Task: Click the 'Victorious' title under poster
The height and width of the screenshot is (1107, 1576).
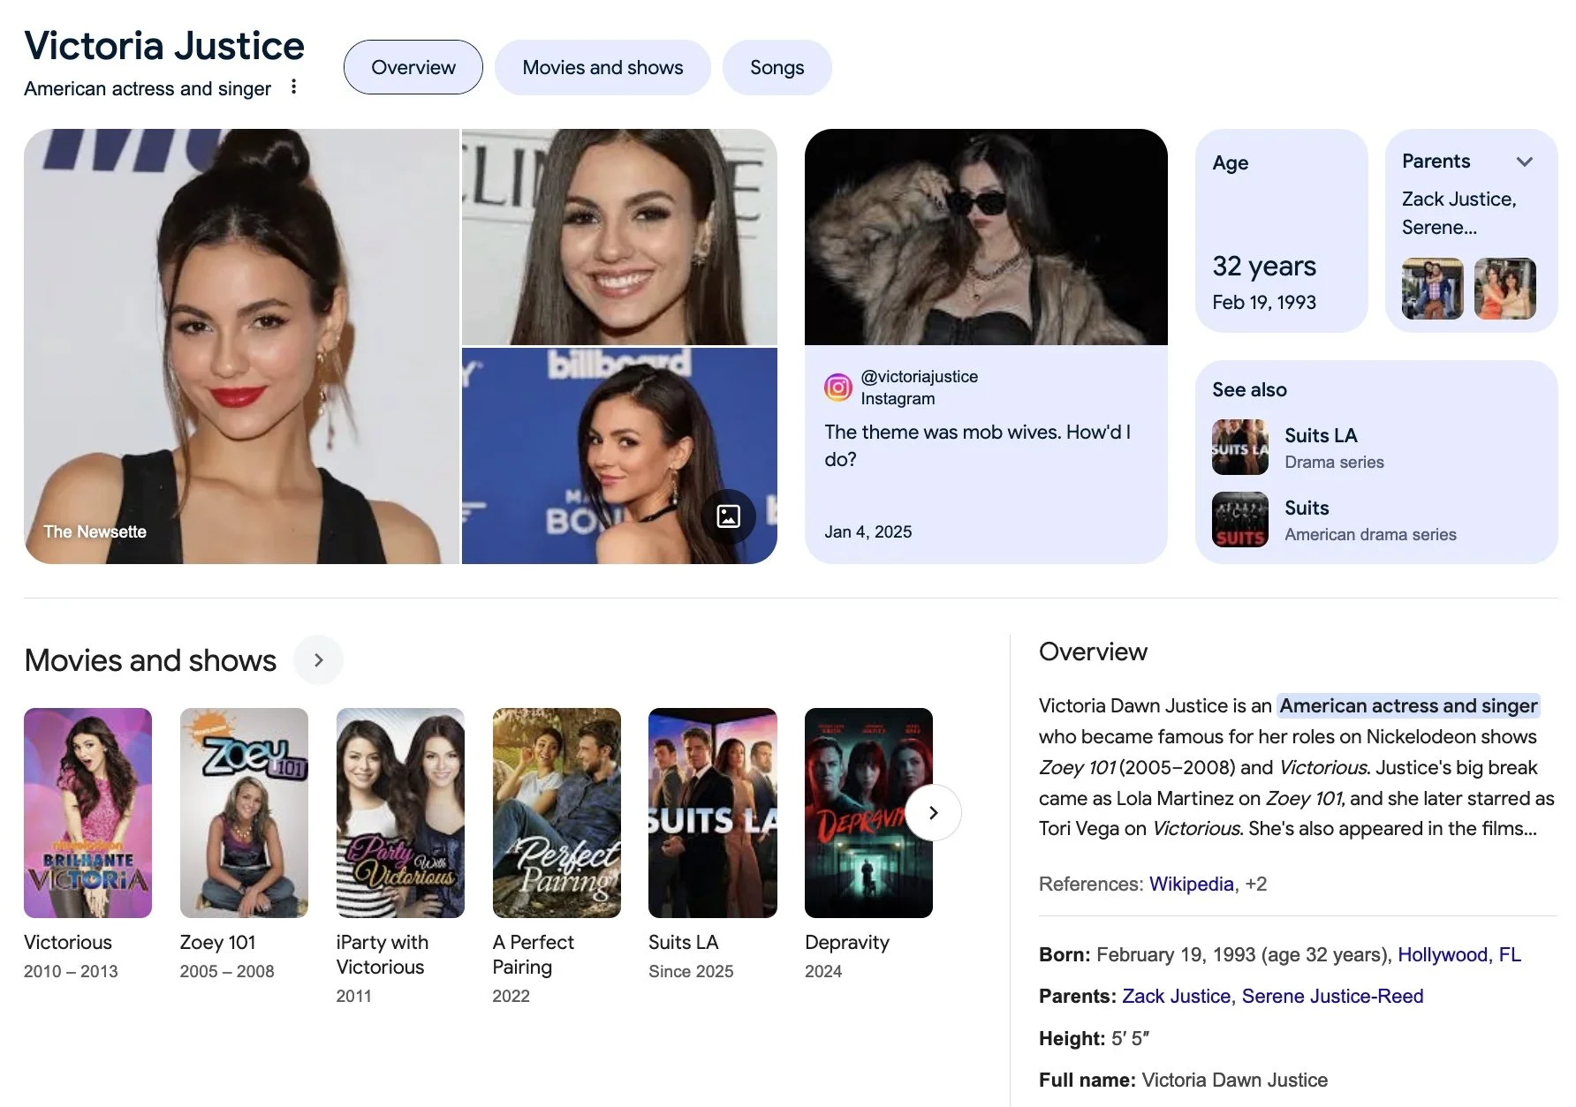Action: (68, 942)
